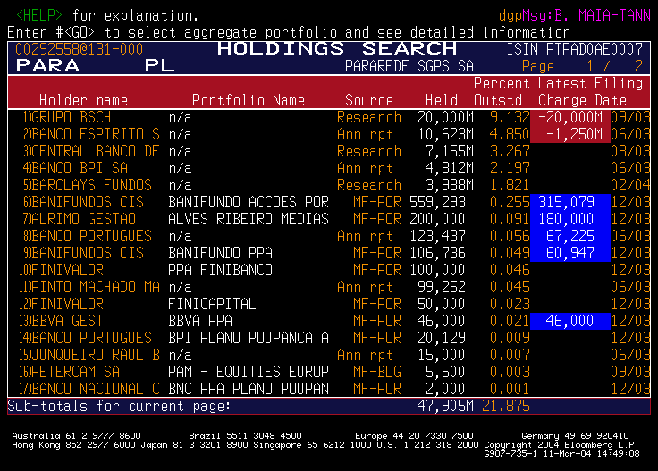Image resolution: width=658 pixels, height=471 pixels.
Task: Click the PPA FINIBANCO portfolio
Action: pos(220,270)
